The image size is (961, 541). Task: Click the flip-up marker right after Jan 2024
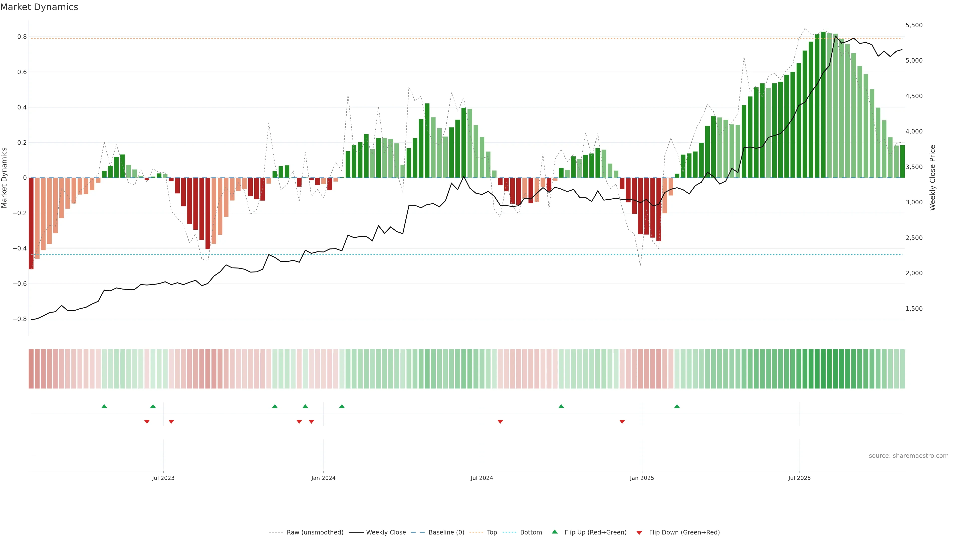342,406
